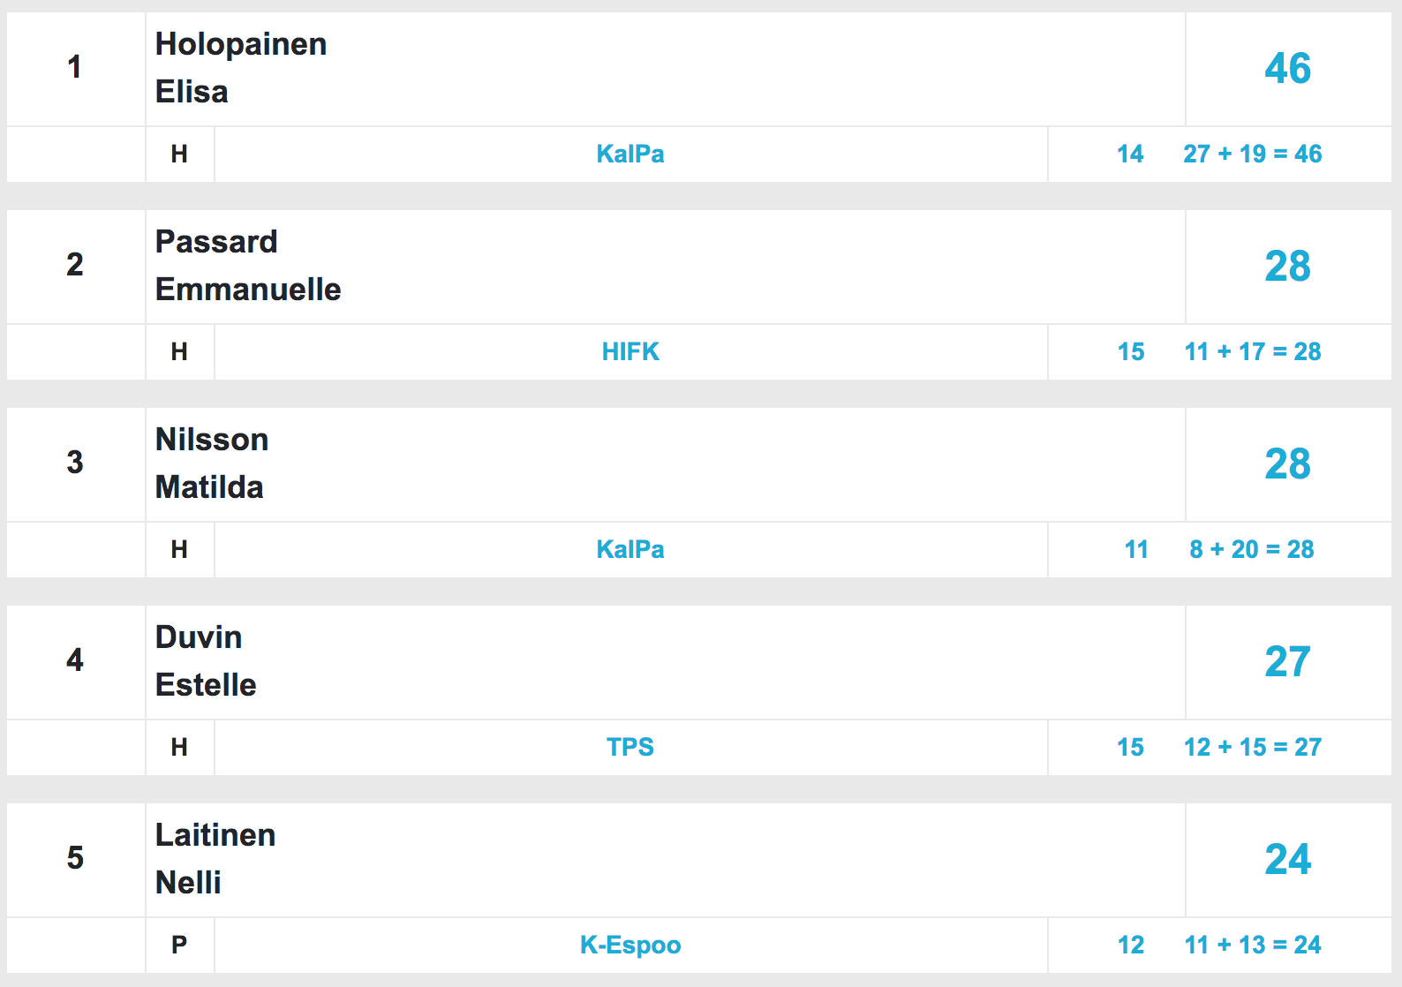Screen dimensions: 1402x987
Task: Click on Duvin Estelle name
Action: (206, 661)
